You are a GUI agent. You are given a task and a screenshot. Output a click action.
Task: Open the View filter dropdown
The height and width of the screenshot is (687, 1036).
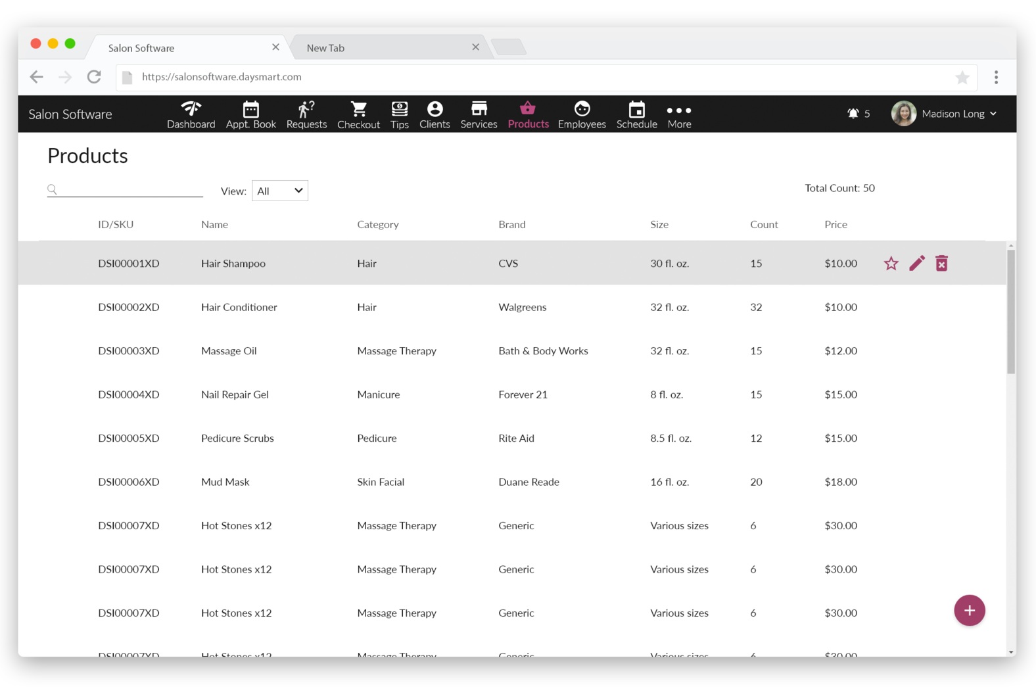tap(280, 191)
